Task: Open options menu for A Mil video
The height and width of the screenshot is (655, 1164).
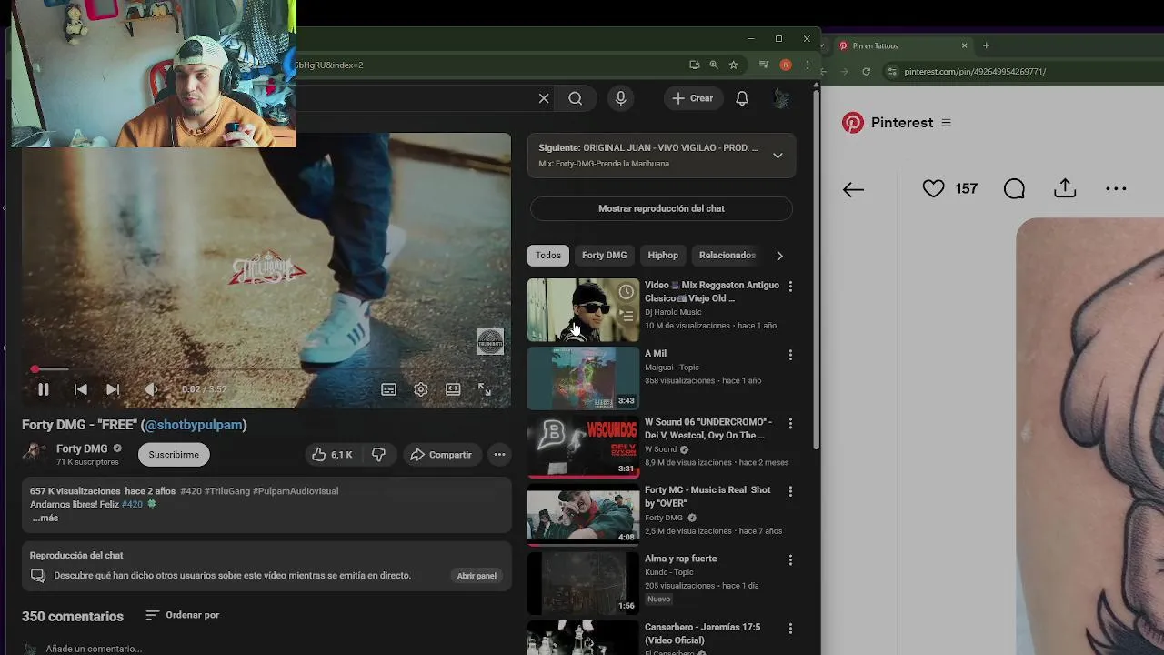Action: coord(790,355)
